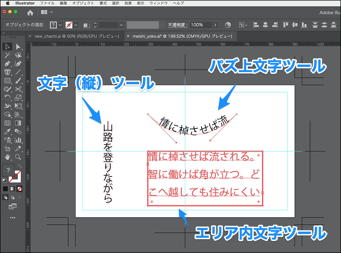Image resolution: width=341 pixels, height=253 pixels.
Task: Choose the Scale tool
Action: [18, 98]
